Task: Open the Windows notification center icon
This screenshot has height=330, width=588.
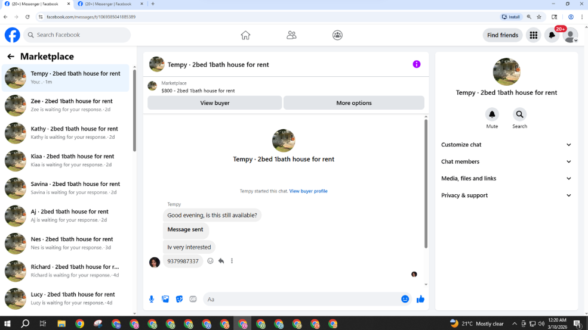Action: (x=578, y=323)
